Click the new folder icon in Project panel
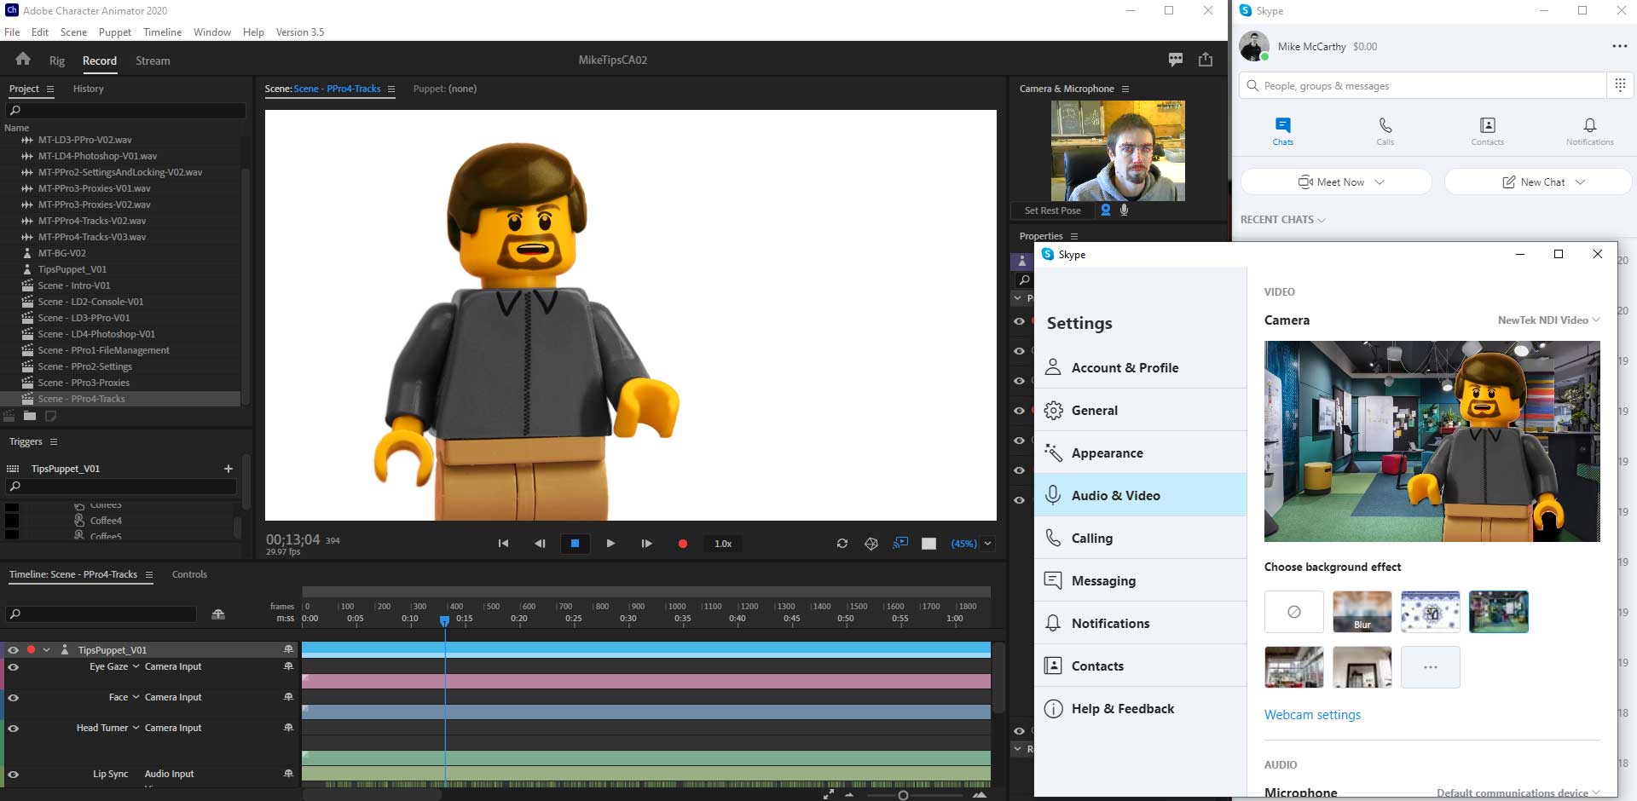Screen dimensions: 1637x801 click(30, 416)
